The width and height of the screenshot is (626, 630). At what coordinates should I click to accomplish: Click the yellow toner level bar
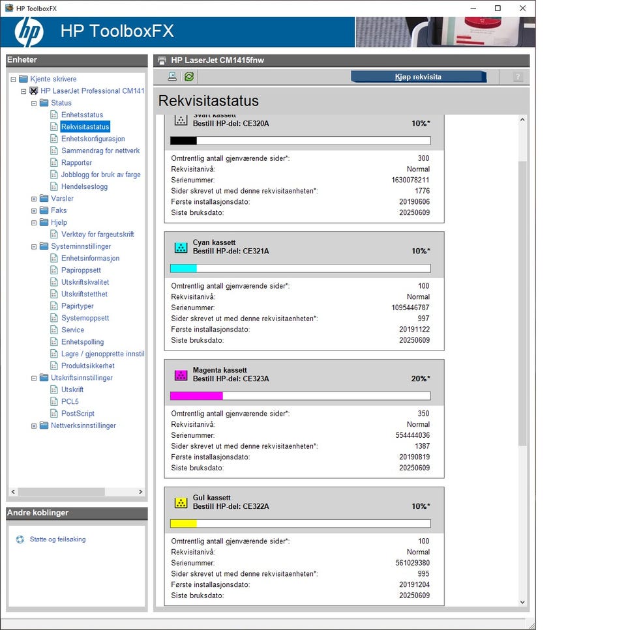tap(301, 524)
